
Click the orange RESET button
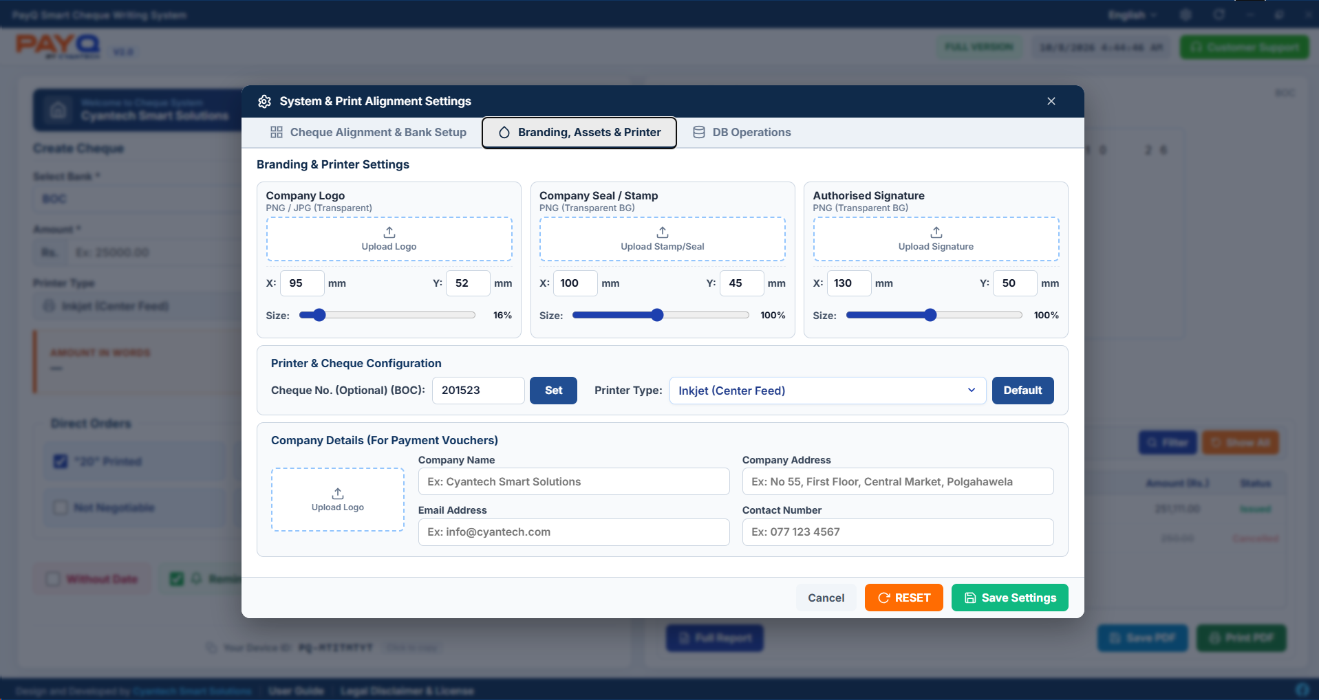(904, 598)
